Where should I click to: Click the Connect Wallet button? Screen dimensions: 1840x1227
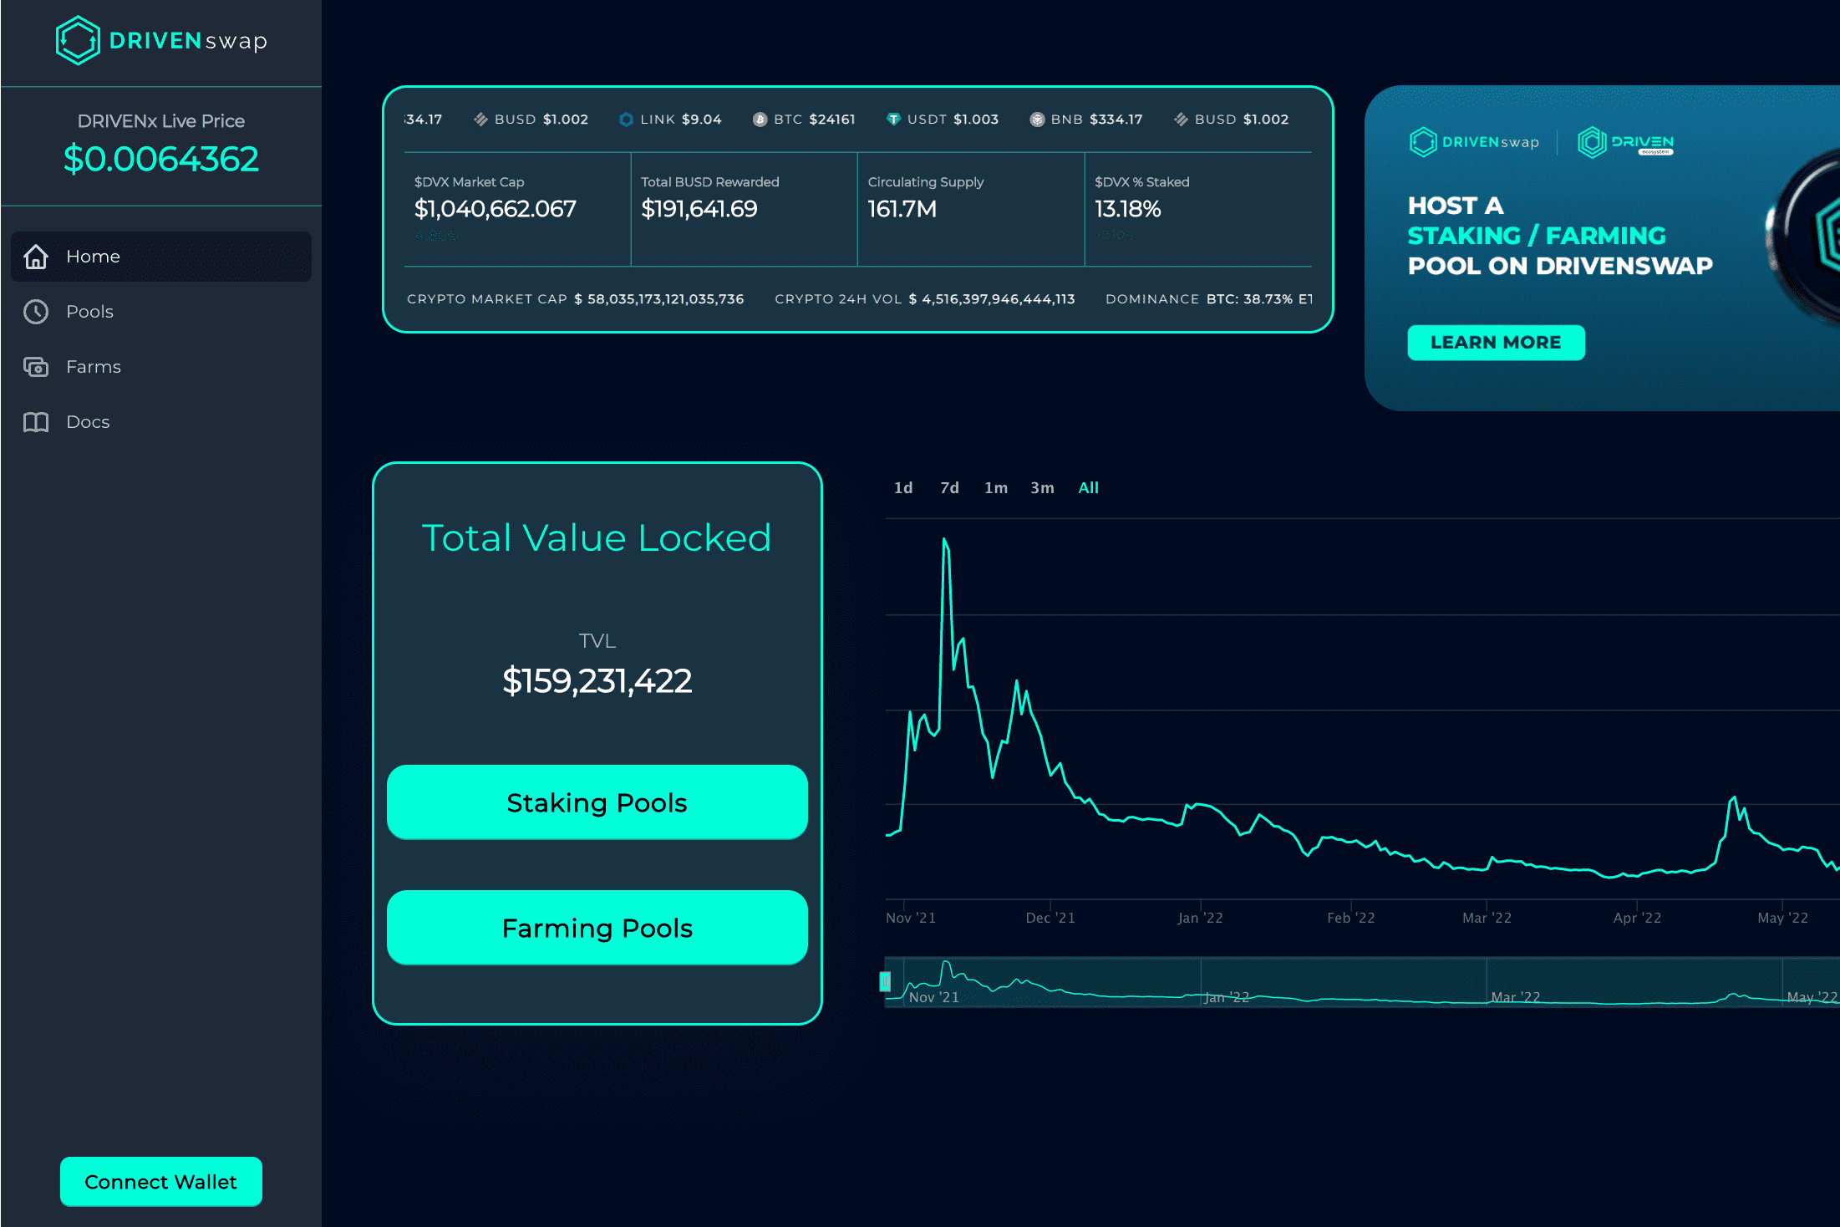pos(161,1182)
